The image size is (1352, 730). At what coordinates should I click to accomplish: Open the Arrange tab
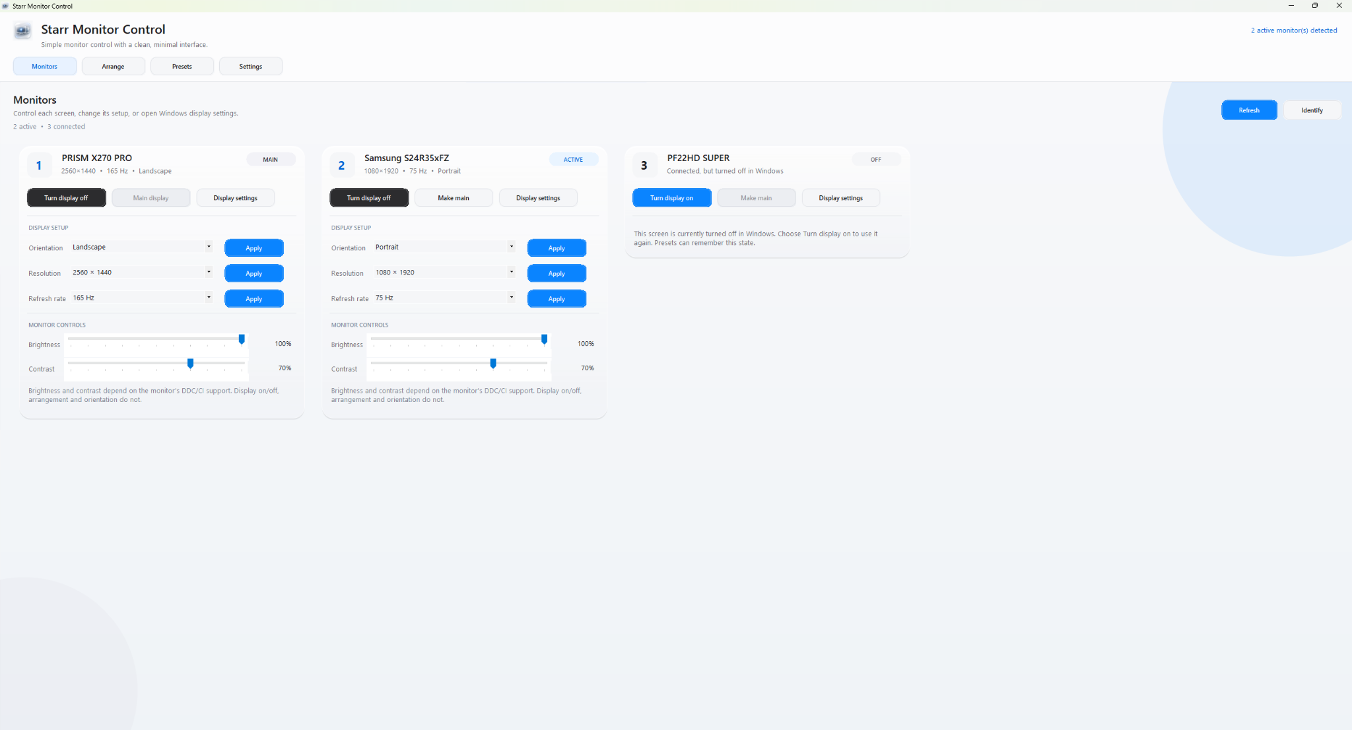pos(113,66)
